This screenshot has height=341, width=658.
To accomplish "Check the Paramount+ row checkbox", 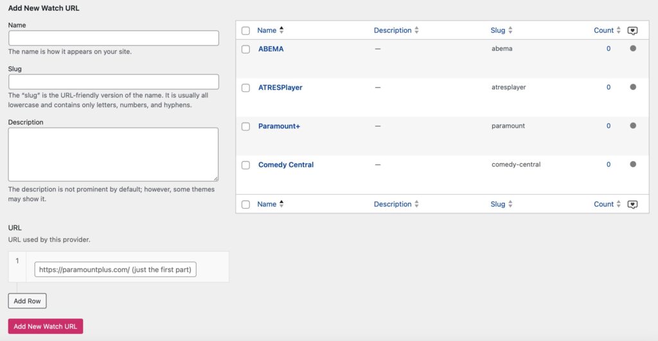I will [246, 127].
